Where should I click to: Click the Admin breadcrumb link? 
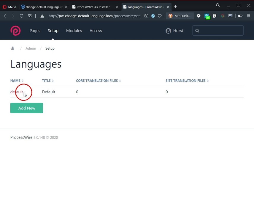coord(31,48)
